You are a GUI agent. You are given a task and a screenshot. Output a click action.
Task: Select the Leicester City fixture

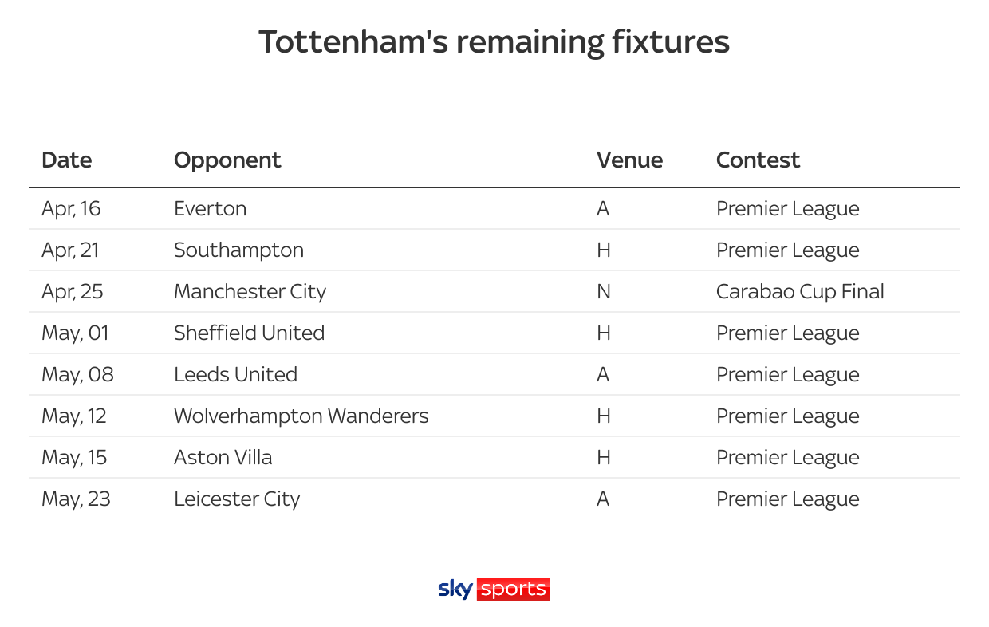click(x=494, y=499)
